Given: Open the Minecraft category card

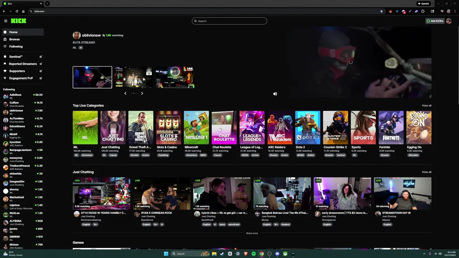Looking at the screenshot, I should [x=197, y=128].
